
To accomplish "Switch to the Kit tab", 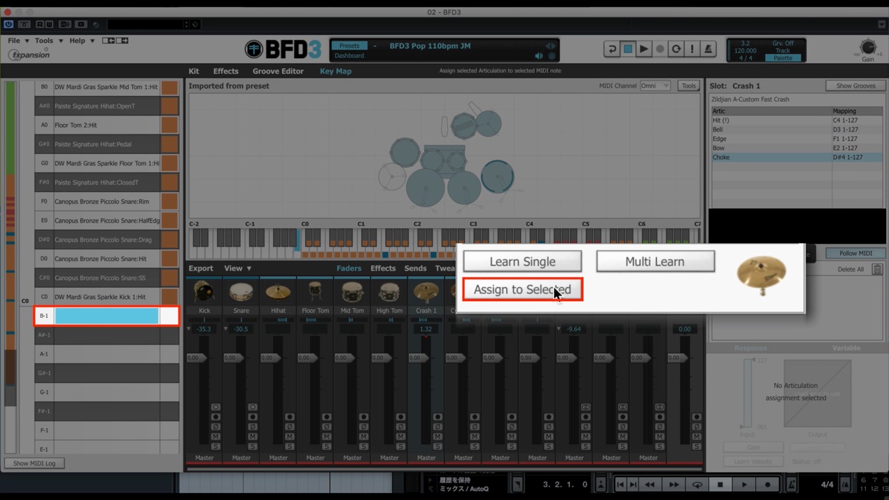I will pos(194,71).
